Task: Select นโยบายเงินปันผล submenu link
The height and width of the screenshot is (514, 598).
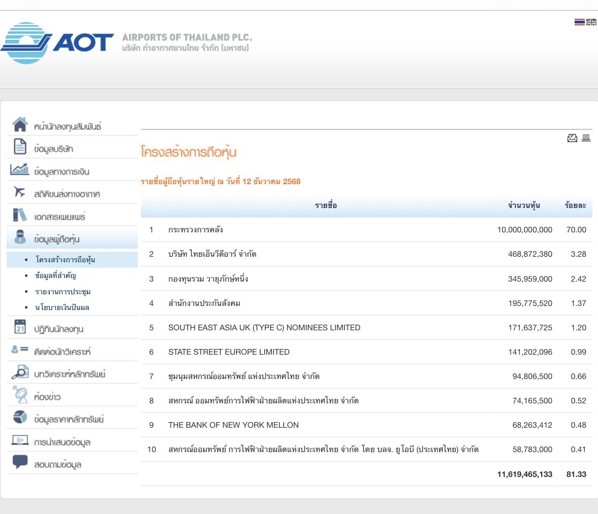Action: coord(62,307)
